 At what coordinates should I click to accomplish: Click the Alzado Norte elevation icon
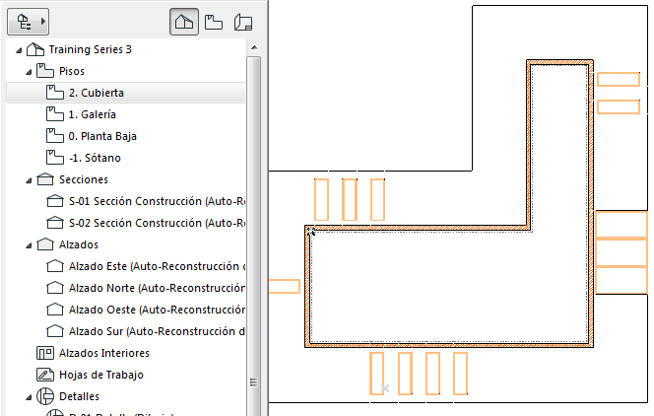[x=55, y=288]
